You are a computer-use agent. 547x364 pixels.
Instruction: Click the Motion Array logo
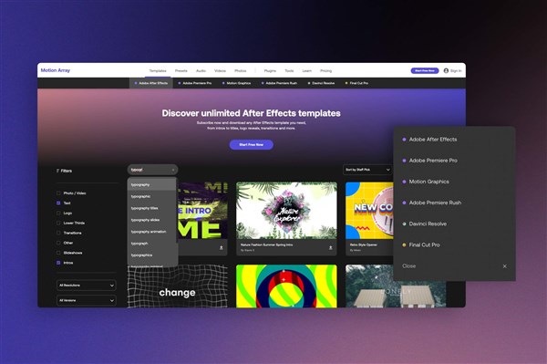click(56, 70)
